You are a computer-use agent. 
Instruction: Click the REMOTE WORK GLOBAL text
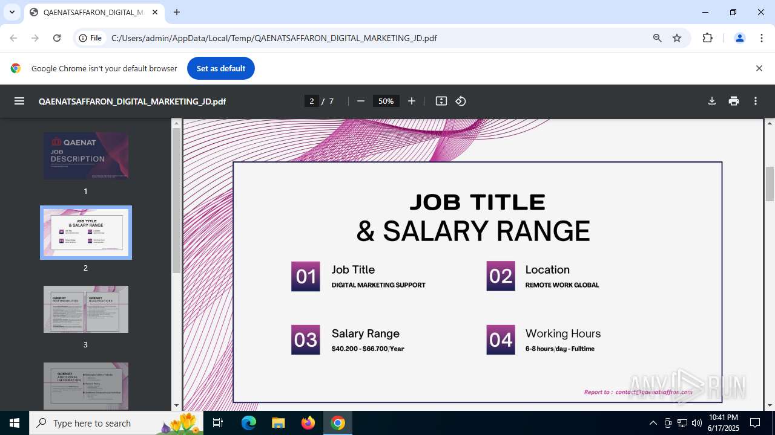562,285
